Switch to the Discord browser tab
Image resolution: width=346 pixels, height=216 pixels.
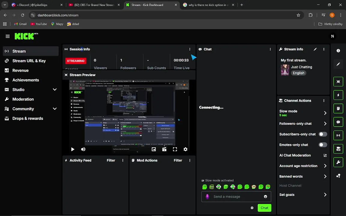pyautogui.click(x=37, y=5)
